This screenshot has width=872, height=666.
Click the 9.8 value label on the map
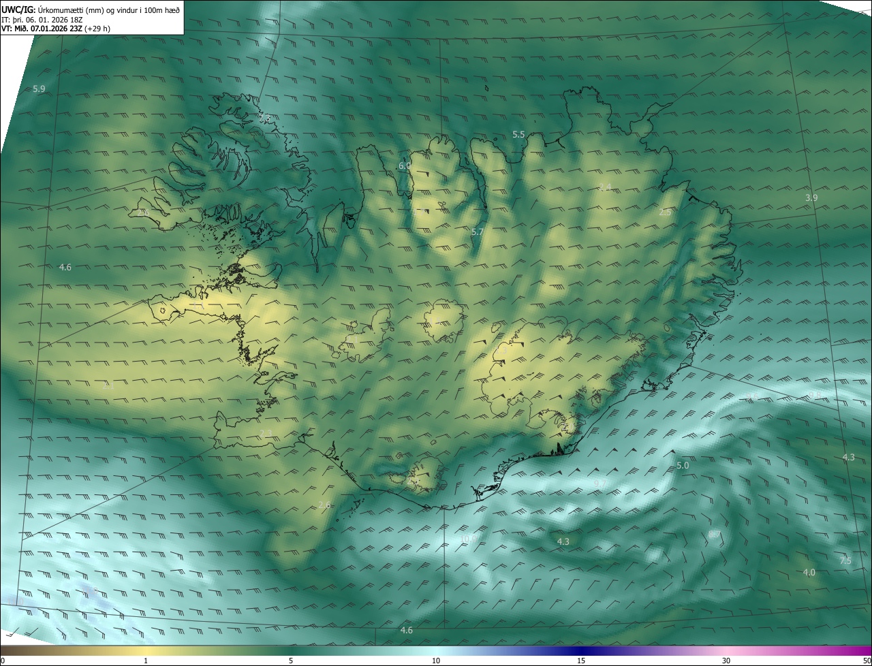click(x=815, y=396)
